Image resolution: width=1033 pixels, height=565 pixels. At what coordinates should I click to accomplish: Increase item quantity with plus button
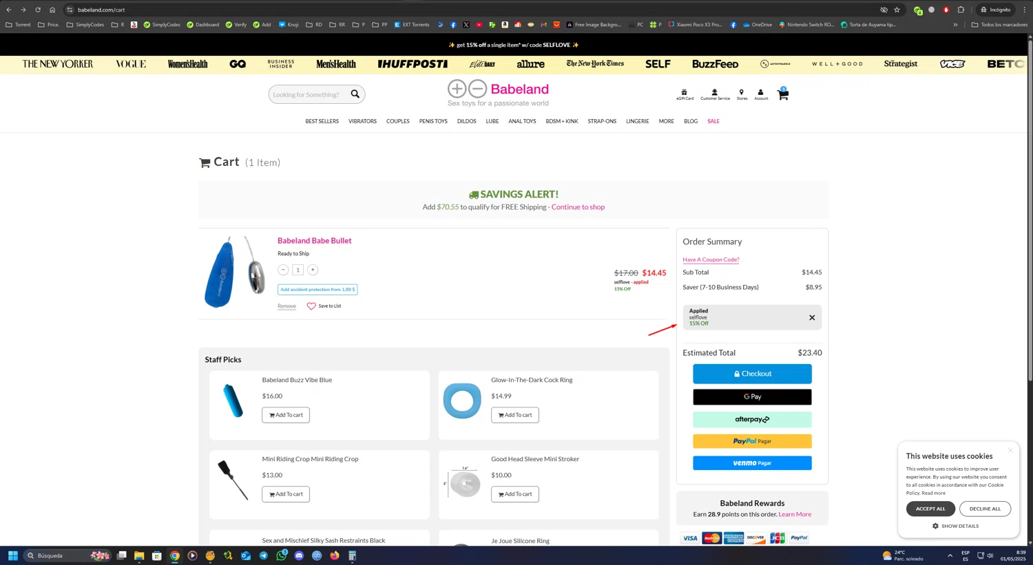click(x=313, y=270)
